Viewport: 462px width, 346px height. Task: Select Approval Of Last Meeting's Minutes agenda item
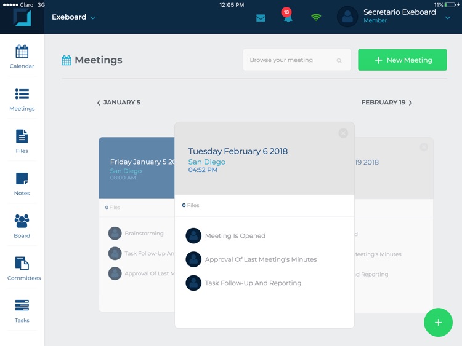[261, 259]
